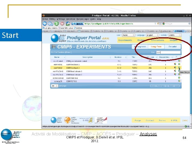The image size is (192, 144).
Task: Open the Language dropdown showing English
Action: [x=153, y=35]
